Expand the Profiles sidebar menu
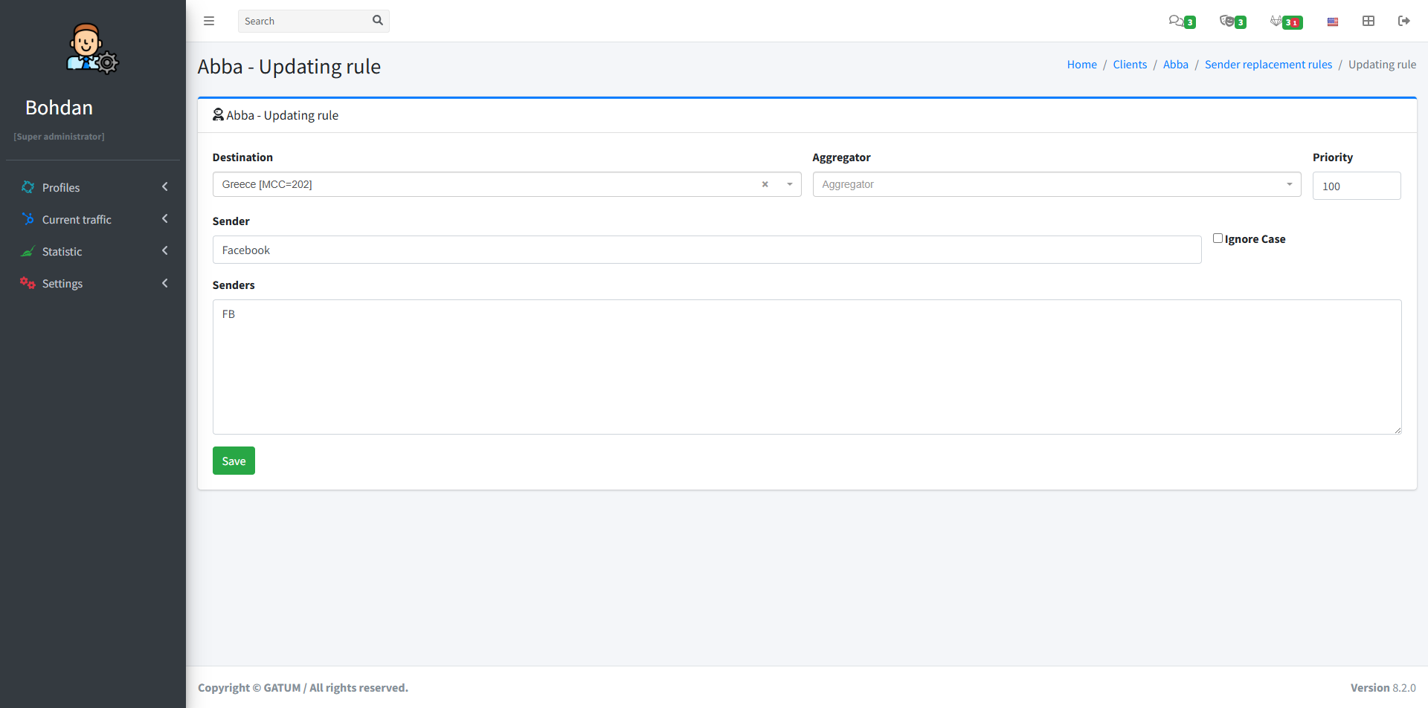This screenshot has height=708, width=1428. [93, 187]
